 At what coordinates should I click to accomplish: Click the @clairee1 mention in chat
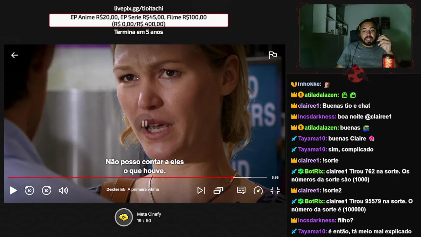(x=379, y=117)
